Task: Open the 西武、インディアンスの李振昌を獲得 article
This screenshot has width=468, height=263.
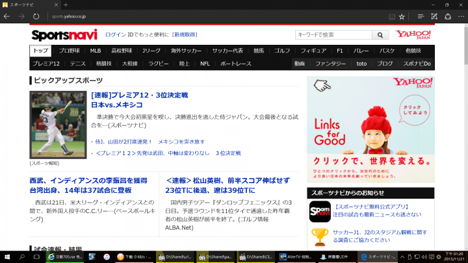Action: [88, 185]
